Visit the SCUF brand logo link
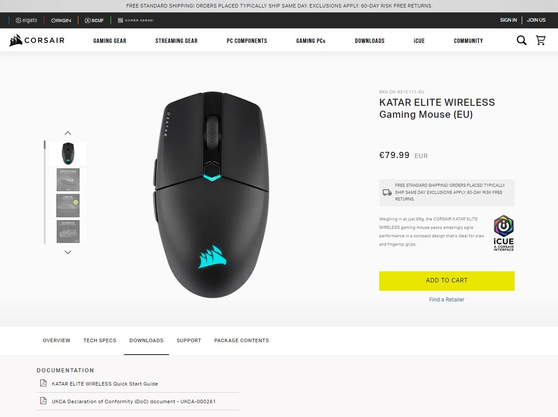 pyautogui.click(x=94, y=20)
